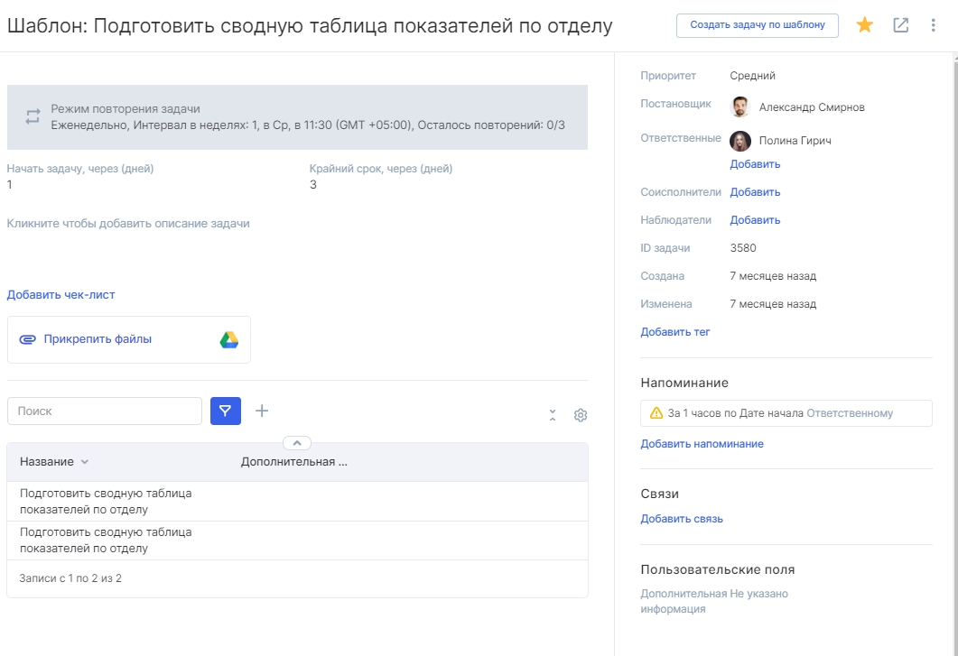Click the yellow favorite star icon

(864, 25)
